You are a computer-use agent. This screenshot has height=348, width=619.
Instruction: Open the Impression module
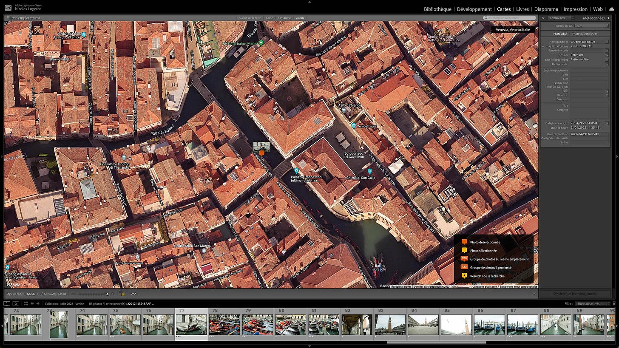(575, 9)
